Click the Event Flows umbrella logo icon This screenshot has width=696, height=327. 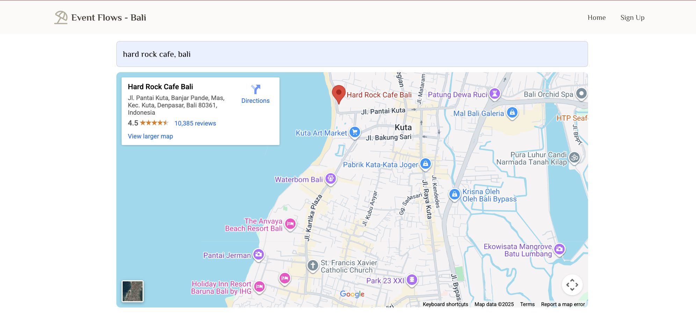point(61,17)
